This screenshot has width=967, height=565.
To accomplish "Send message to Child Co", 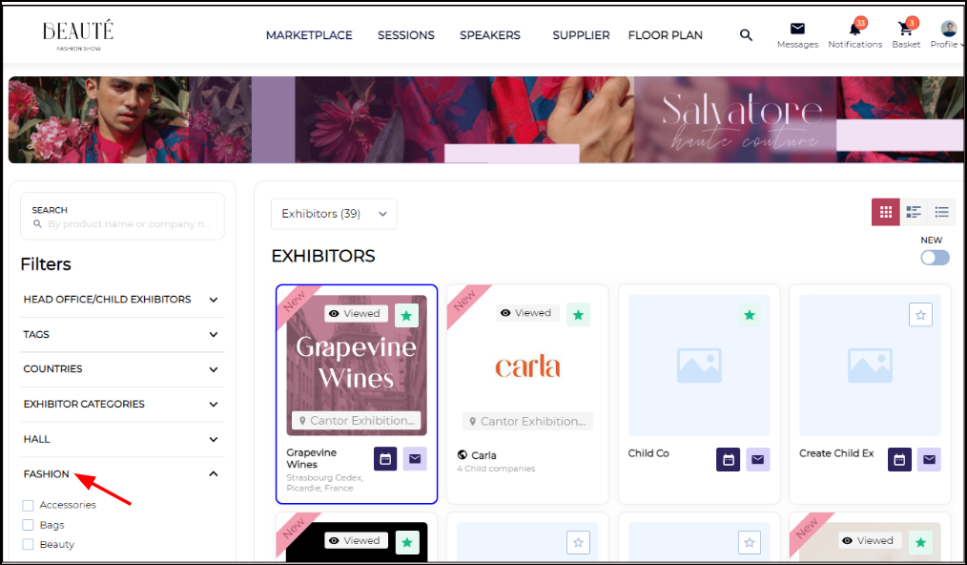I will click(758, 459).
